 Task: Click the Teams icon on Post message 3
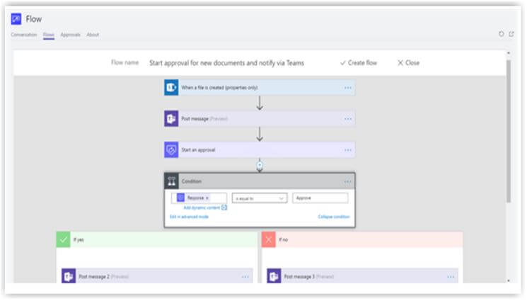[274, 276]
